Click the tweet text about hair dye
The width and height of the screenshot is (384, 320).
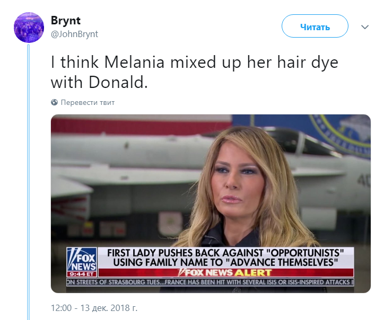tap(195, 73)
